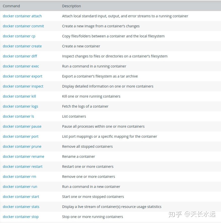Screen dimensions: 221x223
Task: Click 'List port mappings or a specific mapping' text
Action: tap(110, 136)
